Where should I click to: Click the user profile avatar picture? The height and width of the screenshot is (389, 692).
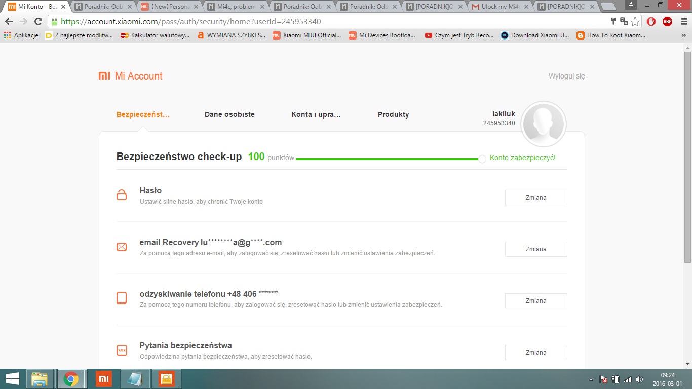pyautogui.click(x=543, y=124)
